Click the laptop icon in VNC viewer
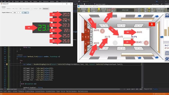Screen dimensions: 169x95 (x=167, y=15)
